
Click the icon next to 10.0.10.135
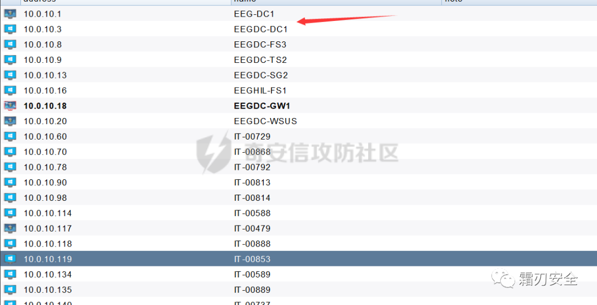(x=10, y=290)
